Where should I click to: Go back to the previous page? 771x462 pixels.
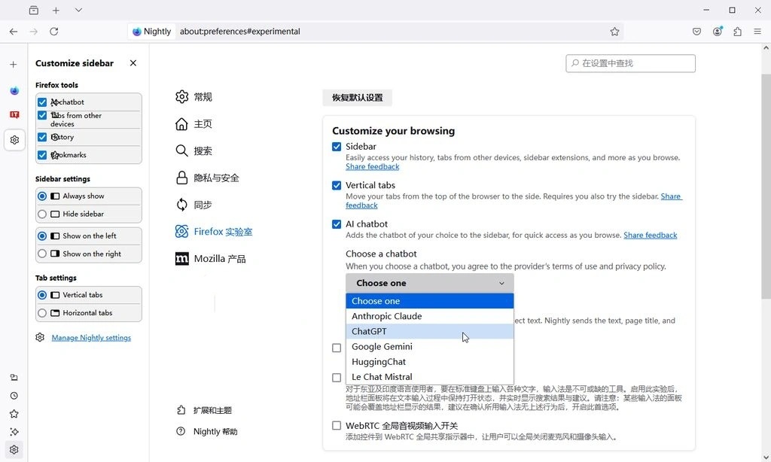(x=14, y=32)
